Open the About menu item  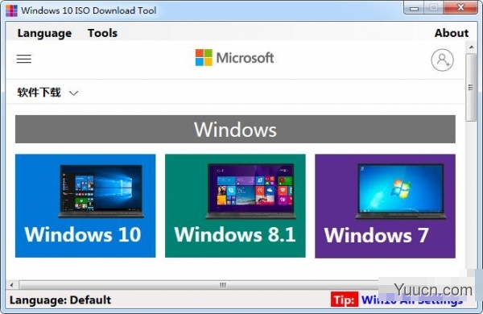(x=452, y=33)
